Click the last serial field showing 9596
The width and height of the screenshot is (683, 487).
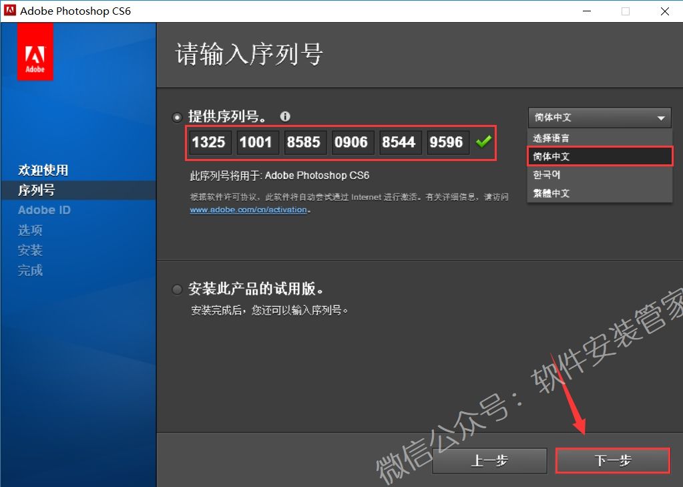pyautogui.click(x=447, y=142)
